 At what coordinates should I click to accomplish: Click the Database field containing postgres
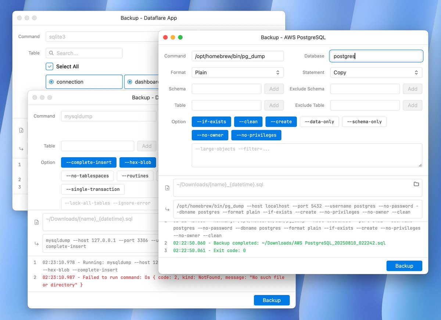pos(376,56)
